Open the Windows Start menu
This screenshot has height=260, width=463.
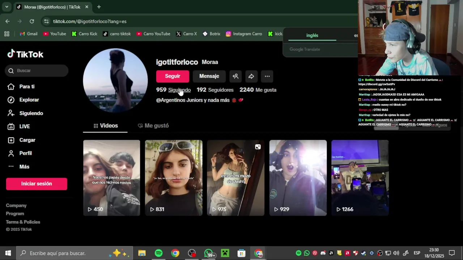(x=8, y=253)
